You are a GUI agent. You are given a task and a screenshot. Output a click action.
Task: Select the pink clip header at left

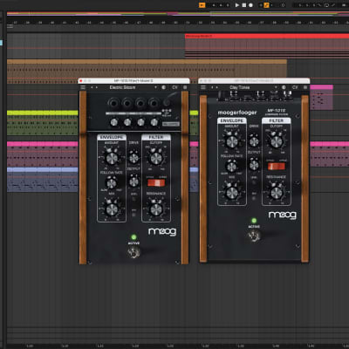(43, 144)
